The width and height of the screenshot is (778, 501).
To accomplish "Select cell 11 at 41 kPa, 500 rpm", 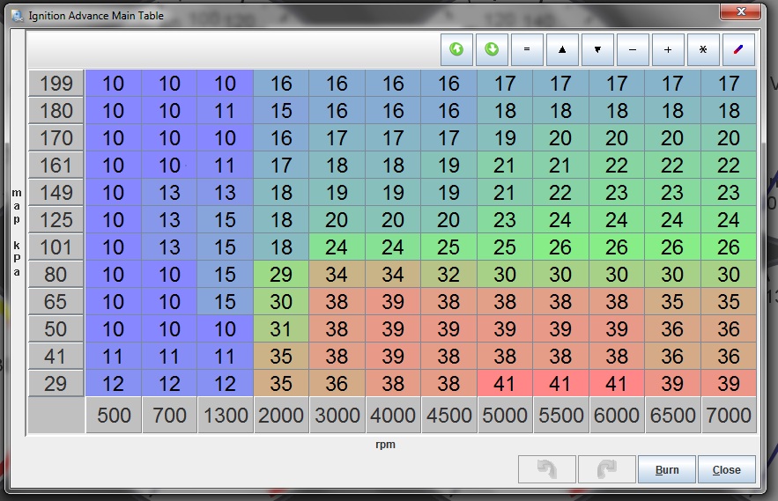I will [114, 356].
